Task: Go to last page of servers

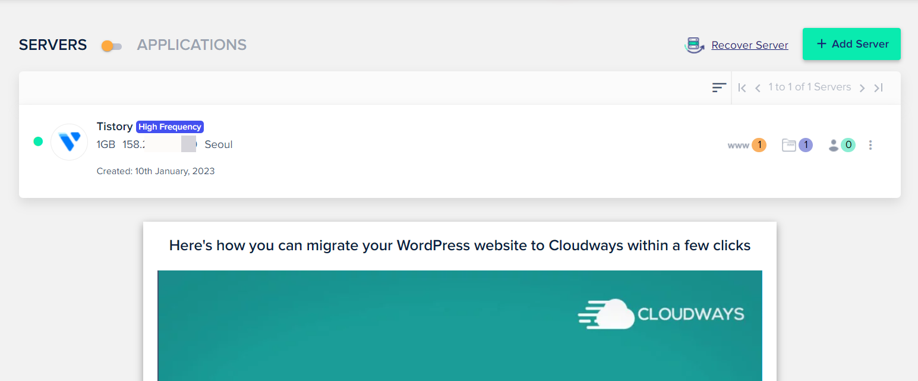Action: (878, 87)
